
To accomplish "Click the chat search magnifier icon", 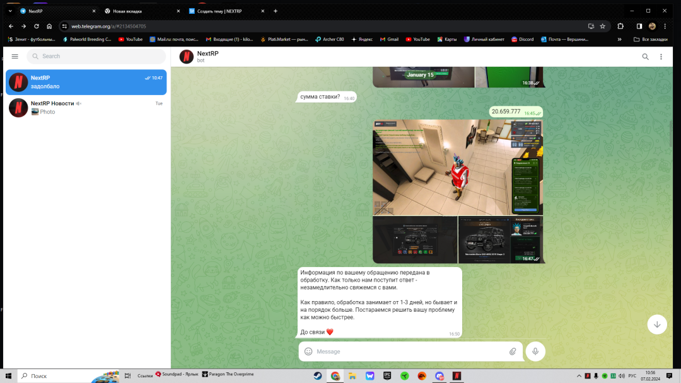I will 645,57.
